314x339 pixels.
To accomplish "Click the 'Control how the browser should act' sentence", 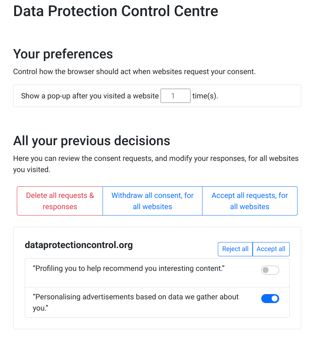I will tap(134, 71).
